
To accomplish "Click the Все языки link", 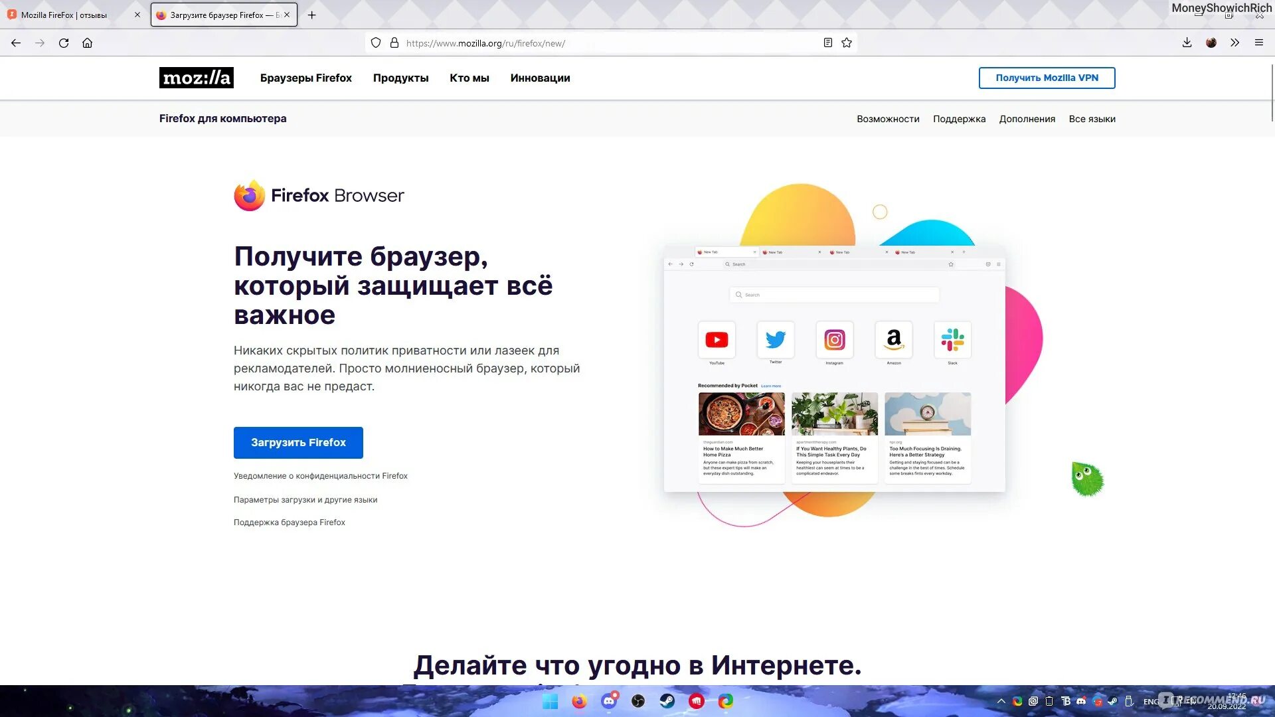I will (x=1092, y=119).
